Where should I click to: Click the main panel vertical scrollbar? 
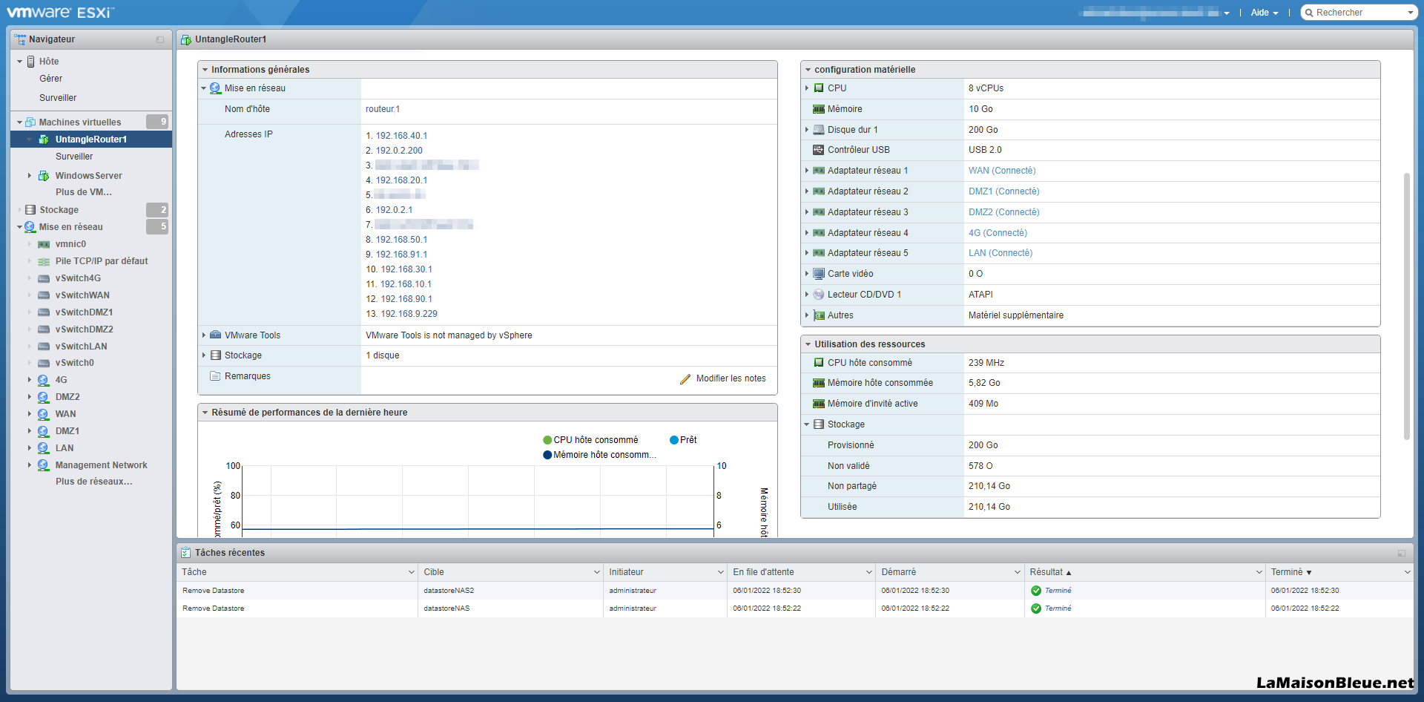pyautogui.click(x=1406, y=306)
